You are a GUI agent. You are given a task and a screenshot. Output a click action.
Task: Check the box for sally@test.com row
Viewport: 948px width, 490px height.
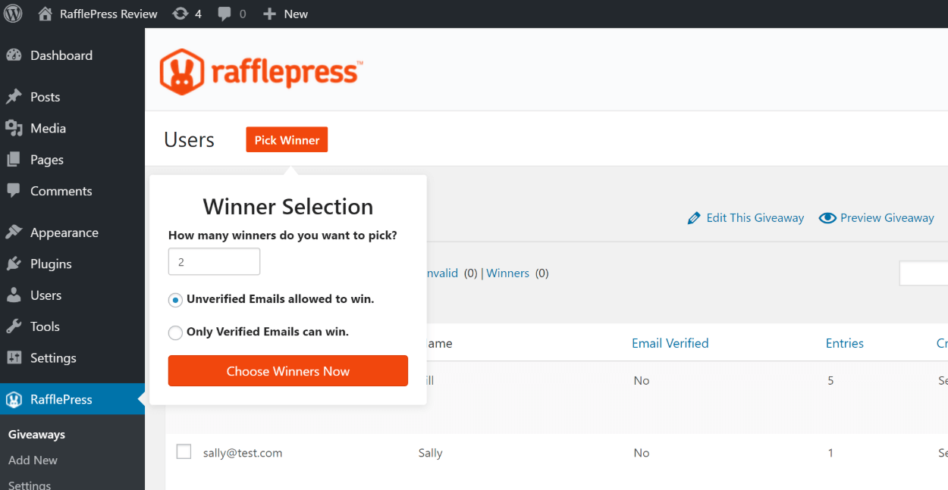184,451
